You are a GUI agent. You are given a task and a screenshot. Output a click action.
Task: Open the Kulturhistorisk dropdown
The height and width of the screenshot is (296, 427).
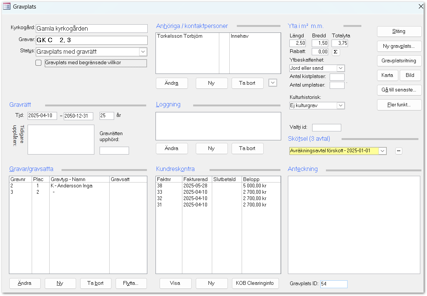[x=340, y=106]
